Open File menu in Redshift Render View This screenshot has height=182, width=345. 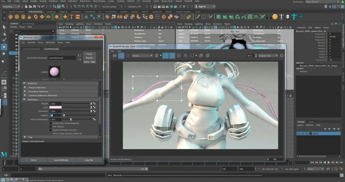(112, 51)
